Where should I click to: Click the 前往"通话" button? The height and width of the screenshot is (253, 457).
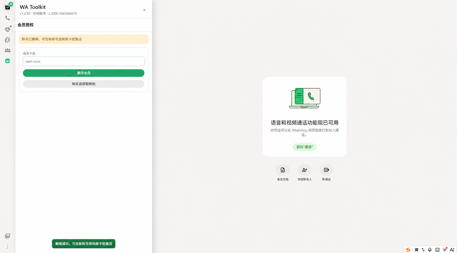click(x=304, y=147)
